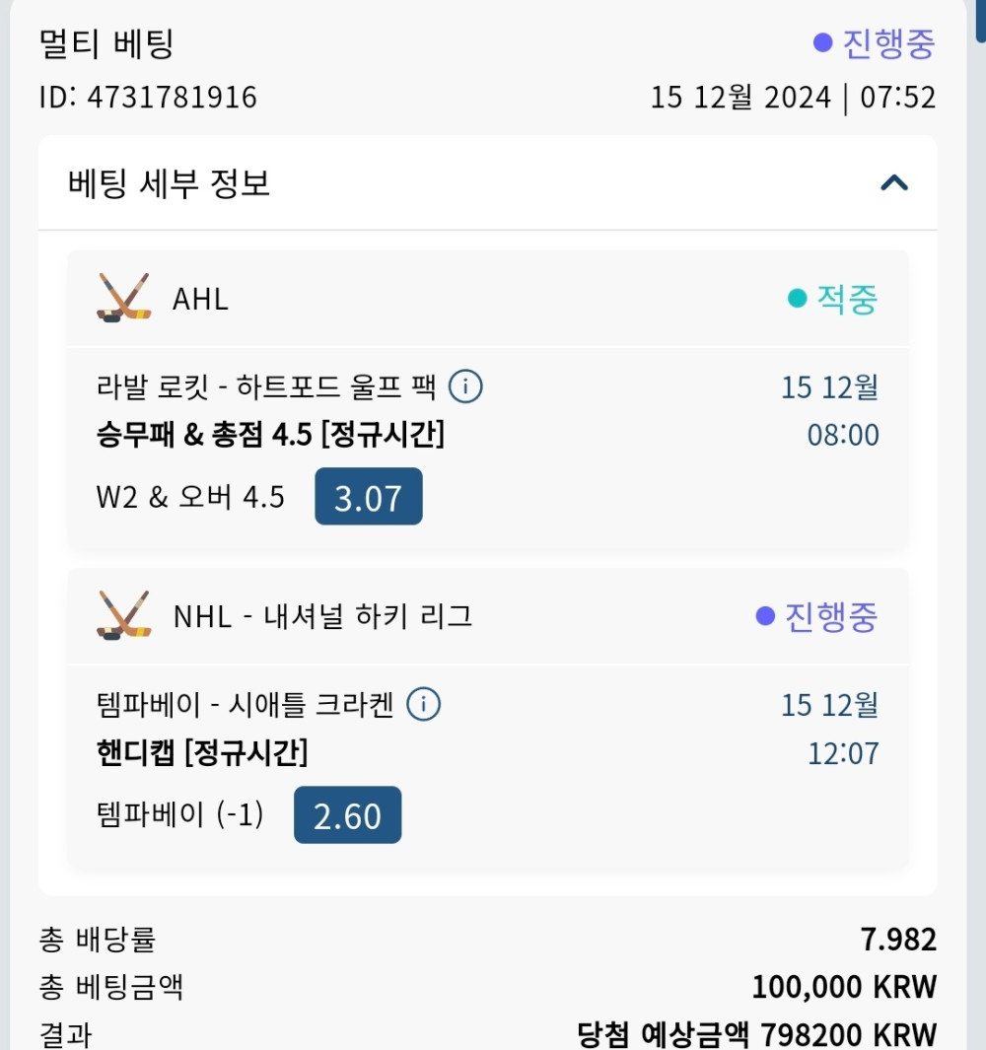Open info icon for Laval Rocket match
This screenshot has width=986, height=1050.
465,387
